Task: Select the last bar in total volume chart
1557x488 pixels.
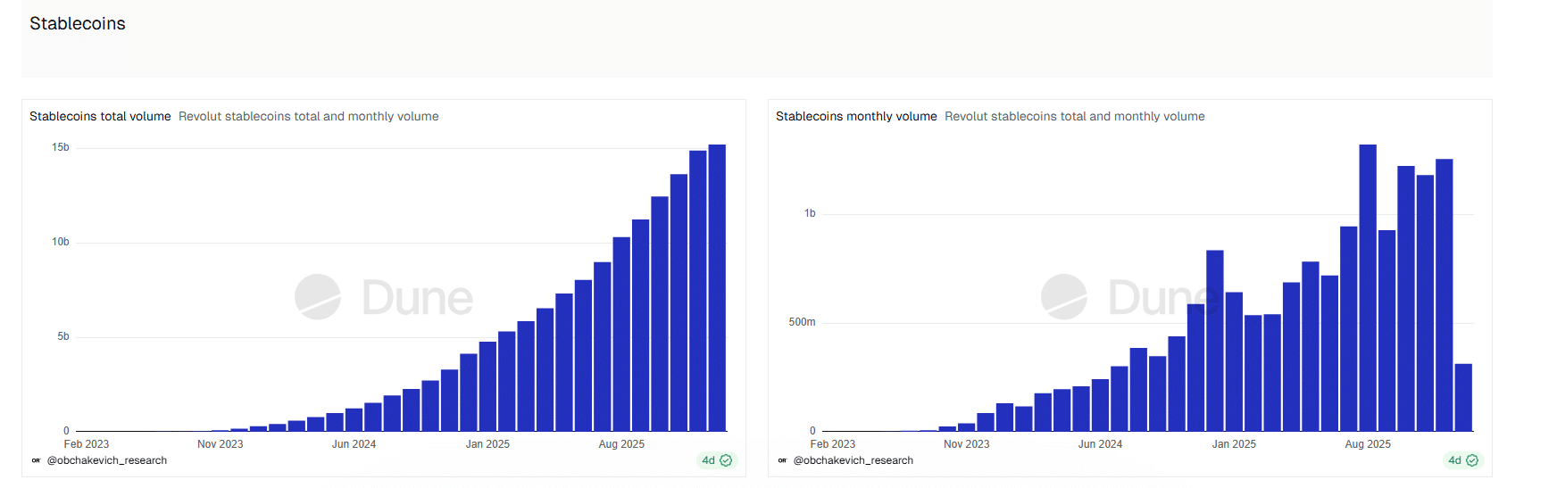Action: [x=717, y=287]
